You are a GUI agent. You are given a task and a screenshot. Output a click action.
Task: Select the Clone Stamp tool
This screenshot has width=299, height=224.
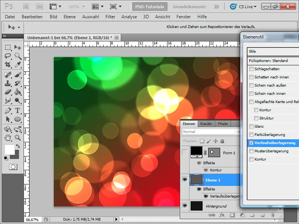point(7,83)
